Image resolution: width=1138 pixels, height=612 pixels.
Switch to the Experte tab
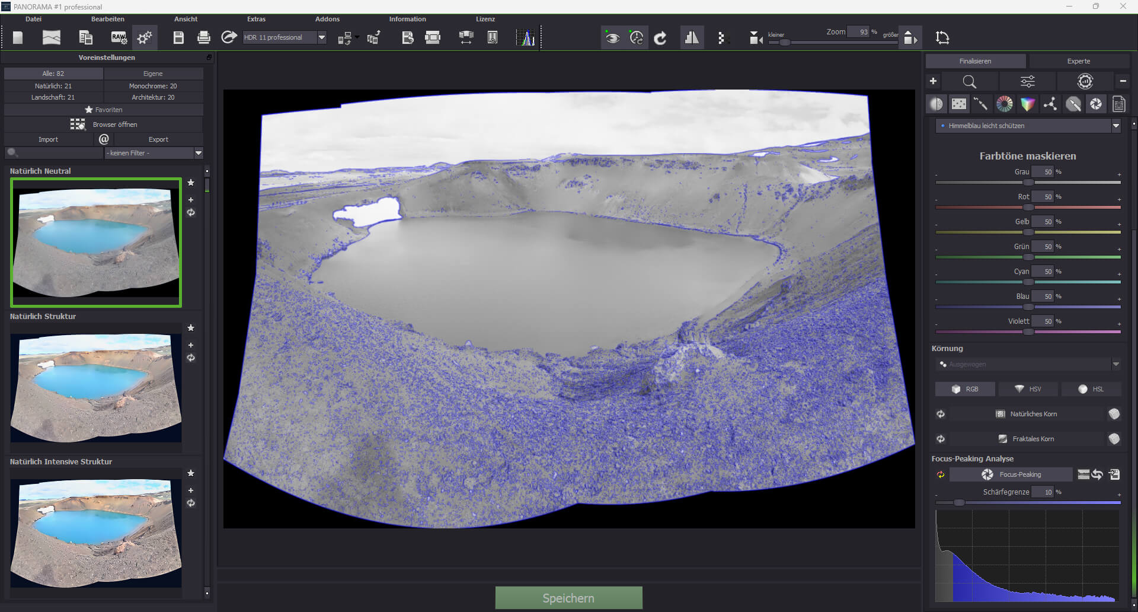[x=1078, y=61]
